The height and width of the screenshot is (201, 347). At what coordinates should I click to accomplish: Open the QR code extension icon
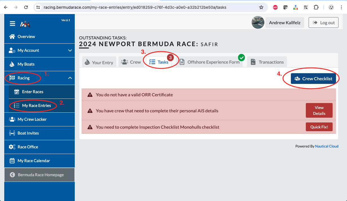[x=306, y=7]
